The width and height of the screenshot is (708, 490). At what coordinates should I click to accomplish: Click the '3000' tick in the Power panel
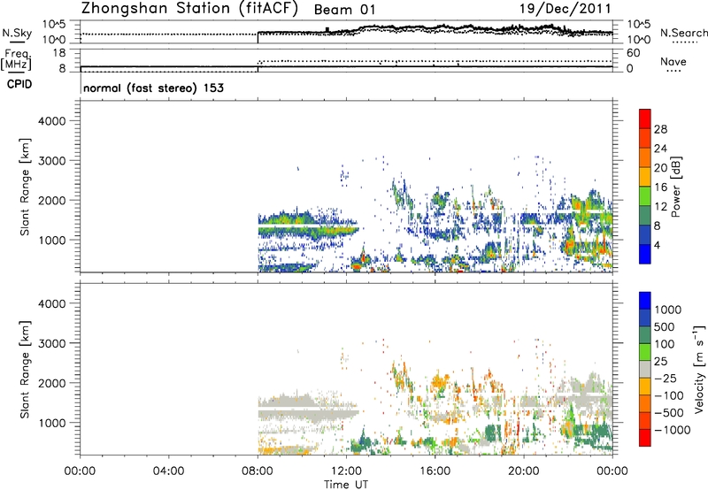52,161
